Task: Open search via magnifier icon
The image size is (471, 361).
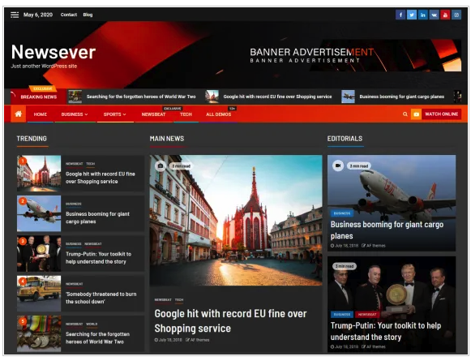Action: click(405, 114)
